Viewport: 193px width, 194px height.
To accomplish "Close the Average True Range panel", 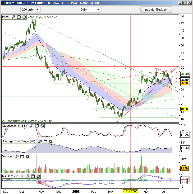I will 50,141.
